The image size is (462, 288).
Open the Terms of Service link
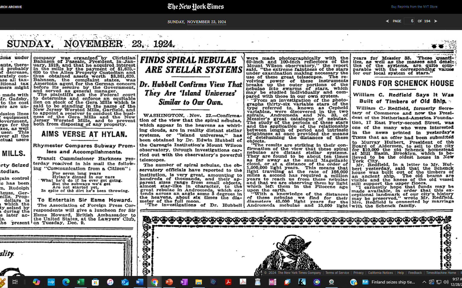[x=337, y=273]
